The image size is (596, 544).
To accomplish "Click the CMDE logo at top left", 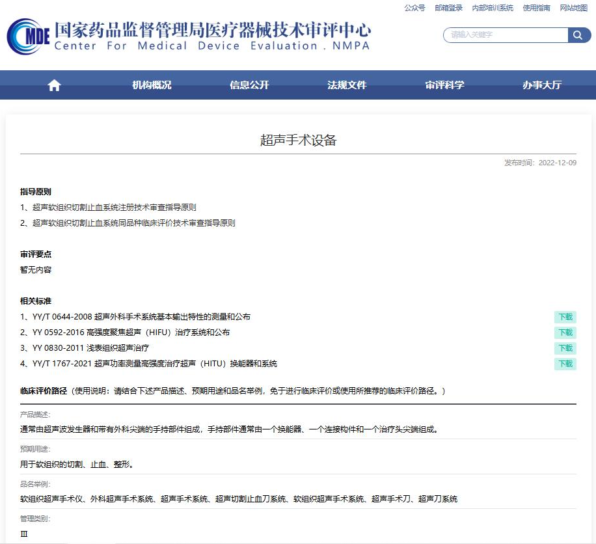I will 29,37.
